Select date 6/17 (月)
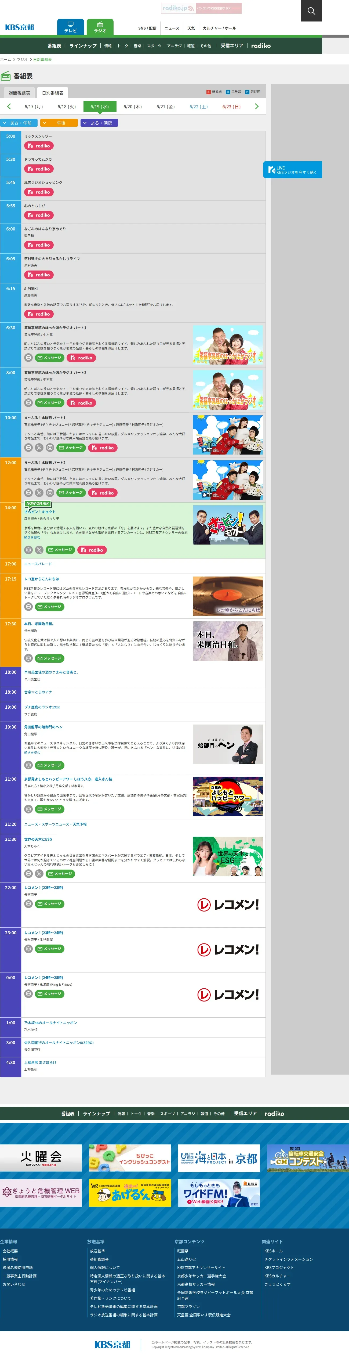This screenshot has height=1358, width=349. (33, 106)
